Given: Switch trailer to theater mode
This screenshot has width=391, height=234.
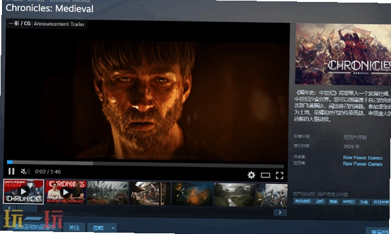Looking at the screenshot, I should tap(265, 175).
